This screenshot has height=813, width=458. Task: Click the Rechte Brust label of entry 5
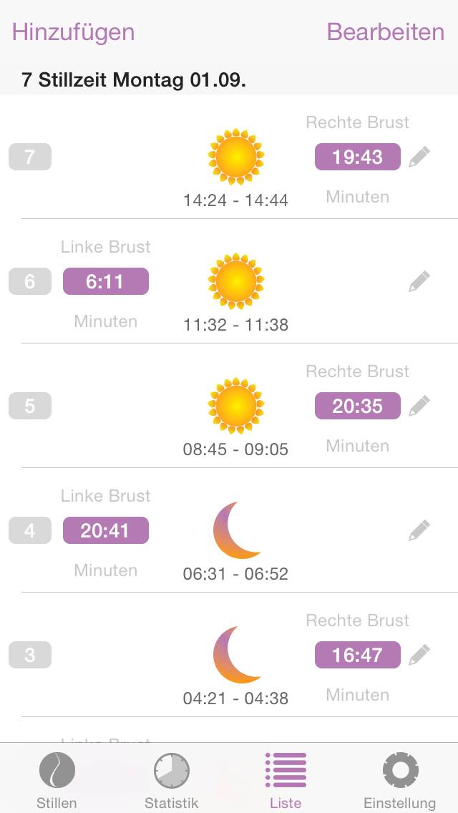[357, 371]
